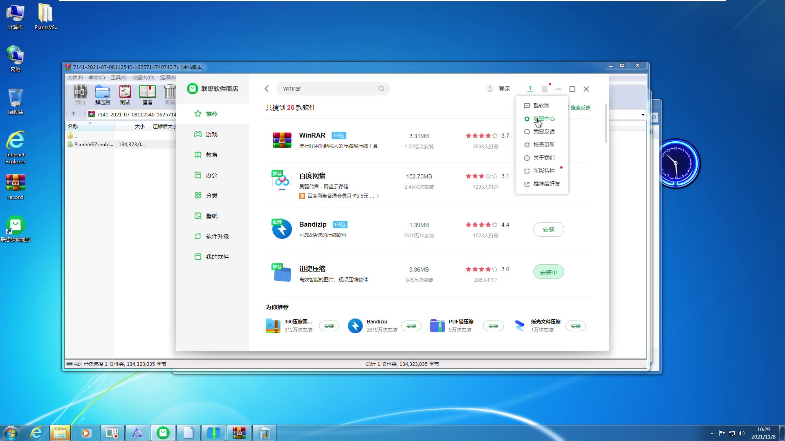
Task: Expand the 百度网盘 promotion arrow
Action: (x=377, y=196)
